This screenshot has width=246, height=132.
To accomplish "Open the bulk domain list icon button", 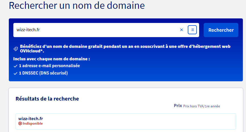I will click(192, 30).
